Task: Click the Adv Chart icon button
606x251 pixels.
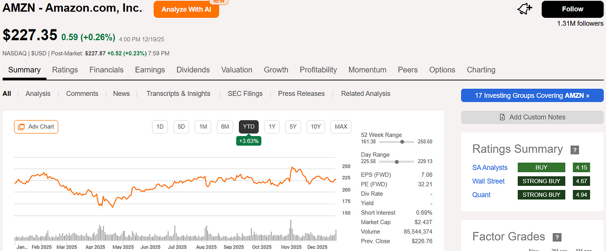Action: point(36,127)
